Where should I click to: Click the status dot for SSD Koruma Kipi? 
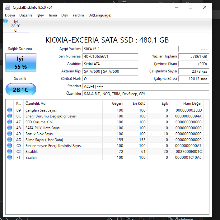(x=10, y=122)
